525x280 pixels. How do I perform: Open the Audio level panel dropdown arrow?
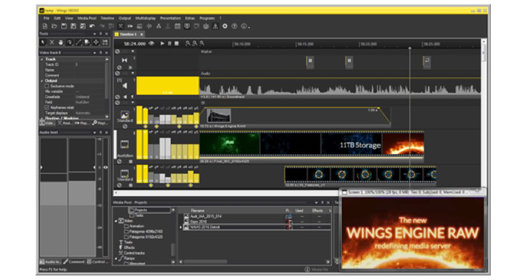pyautogui.click(x=94, y=132)
